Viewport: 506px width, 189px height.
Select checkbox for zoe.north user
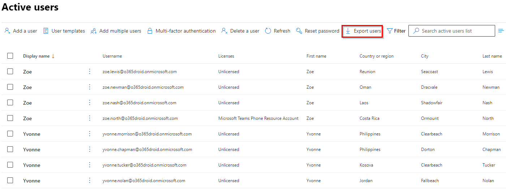[x=10, y=118]
